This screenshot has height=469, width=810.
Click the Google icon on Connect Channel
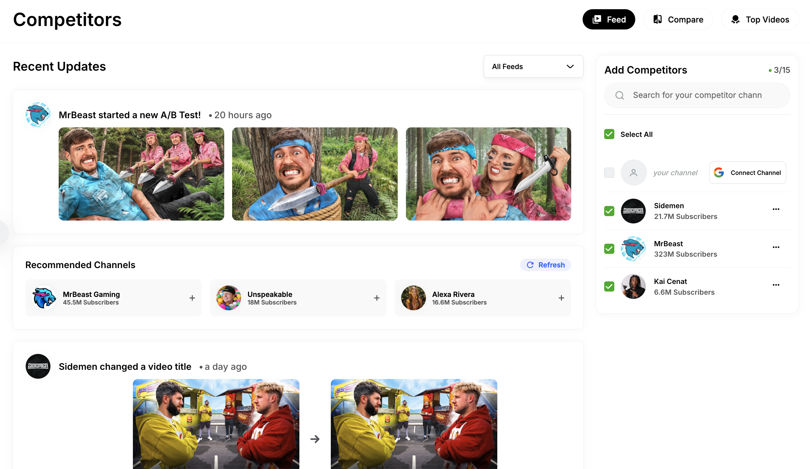click(719, 172)
